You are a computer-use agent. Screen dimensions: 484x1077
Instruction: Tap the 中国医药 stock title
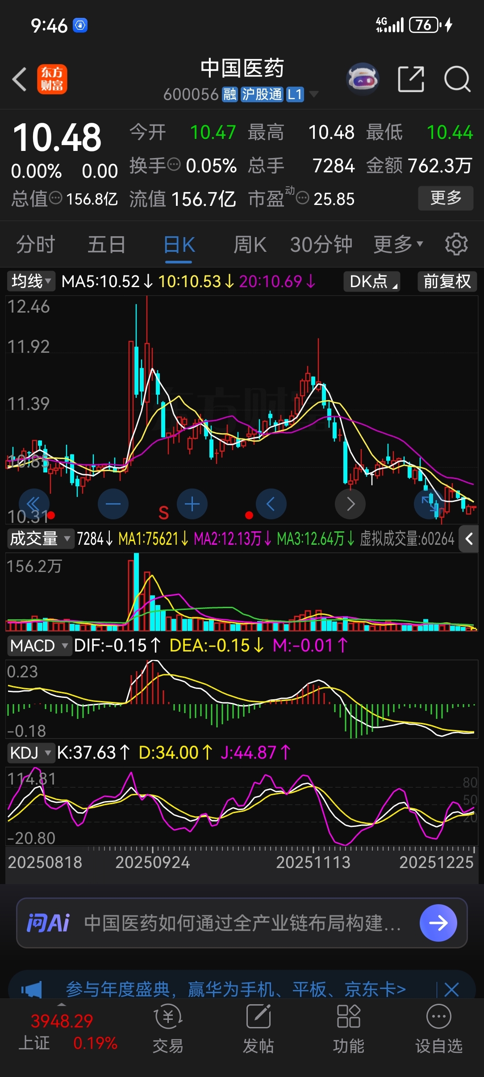pyautogui.click(x=242, y=68)
